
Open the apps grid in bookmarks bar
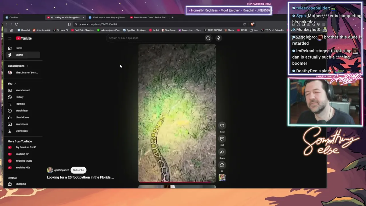click(x=11, y=30)
